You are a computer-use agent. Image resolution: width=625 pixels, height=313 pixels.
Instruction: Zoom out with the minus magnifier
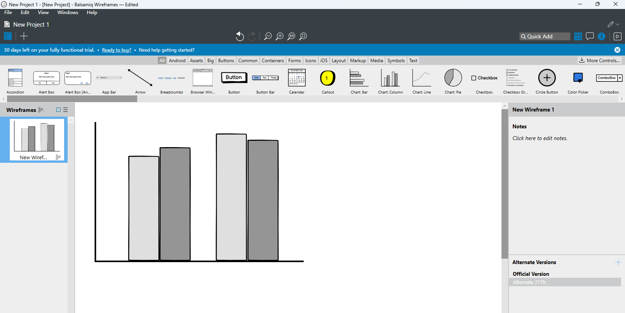(268, 36)
